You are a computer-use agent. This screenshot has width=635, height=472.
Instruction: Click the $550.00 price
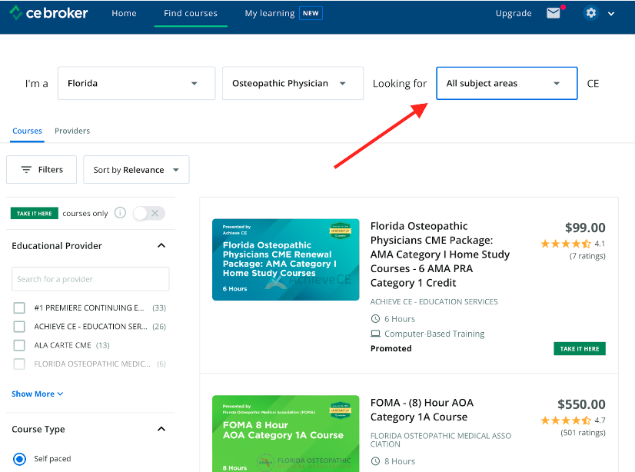pyautogui.click(x=581, y=404)
